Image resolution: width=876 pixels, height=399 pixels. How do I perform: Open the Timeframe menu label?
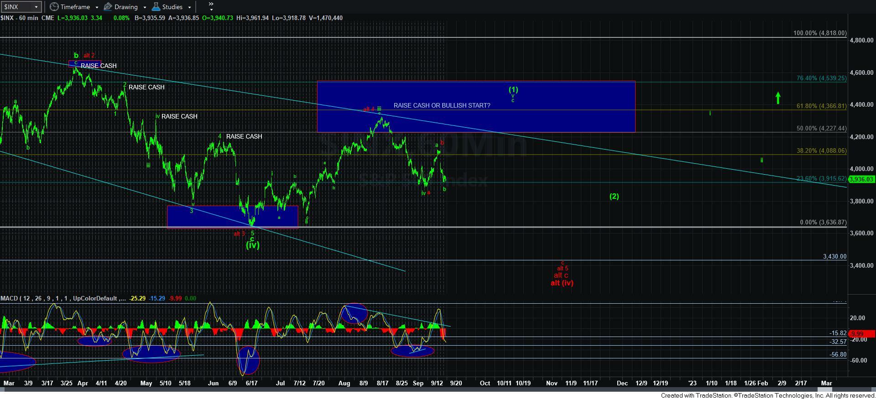(x=75, y=7)
